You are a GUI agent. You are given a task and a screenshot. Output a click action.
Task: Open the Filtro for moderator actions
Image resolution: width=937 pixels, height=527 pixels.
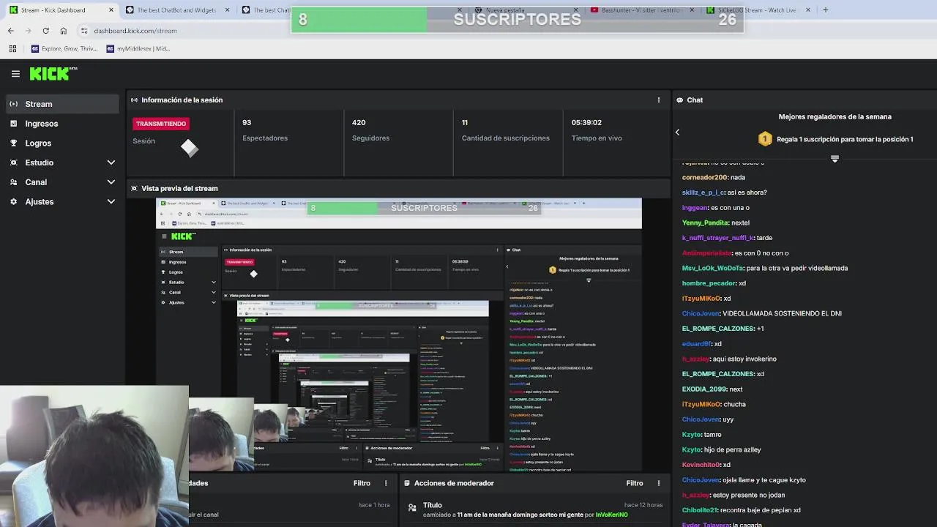635,483
